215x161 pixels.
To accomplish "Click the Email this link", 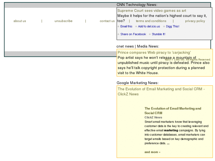I will click(126, 26).
